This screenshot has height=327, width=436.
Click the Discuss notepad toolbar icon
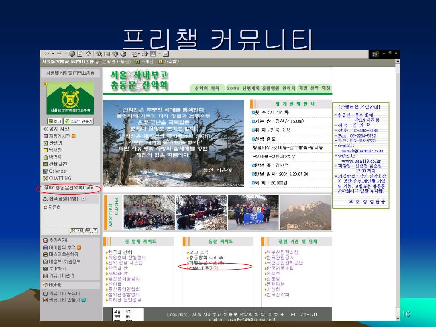click(x=166, y=54)
